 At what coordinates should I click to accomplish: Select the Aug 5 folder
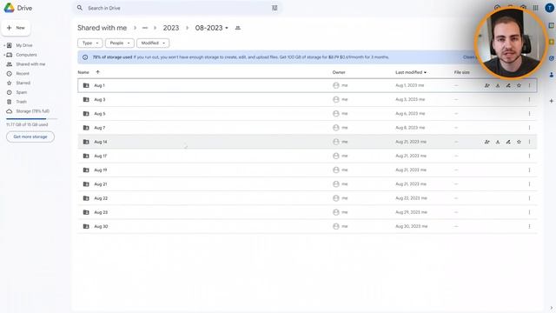[307, 114]
